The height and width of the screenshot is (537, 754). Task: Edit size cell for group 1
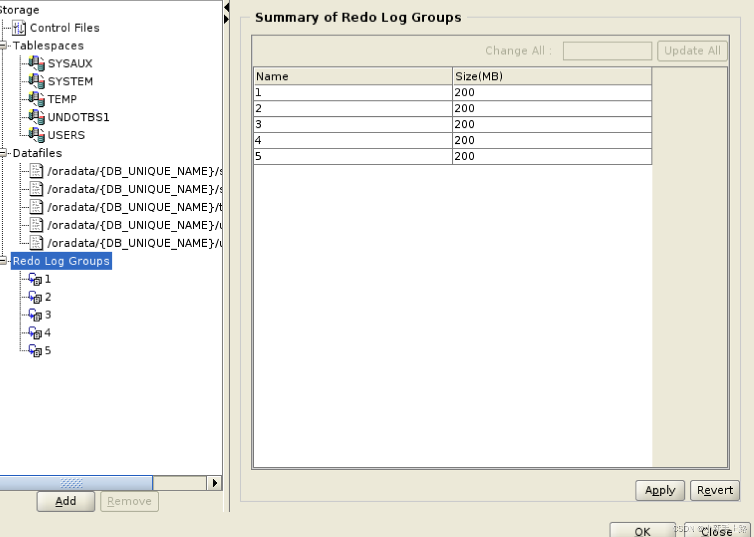(x=552, y=92)
